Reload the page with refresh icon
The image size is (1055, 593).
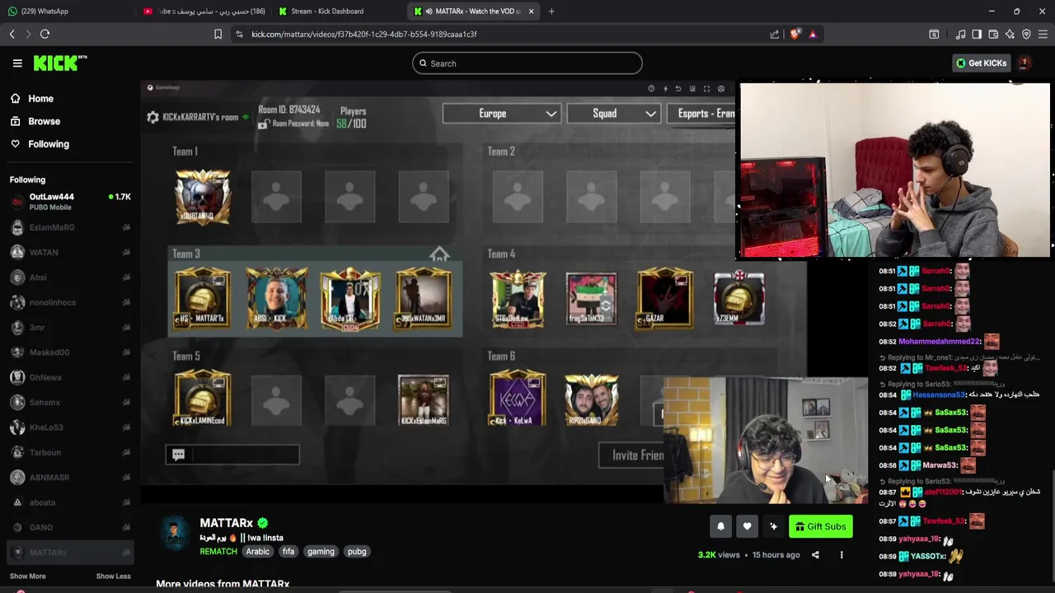pyautogui.click(x=45, y=34)
